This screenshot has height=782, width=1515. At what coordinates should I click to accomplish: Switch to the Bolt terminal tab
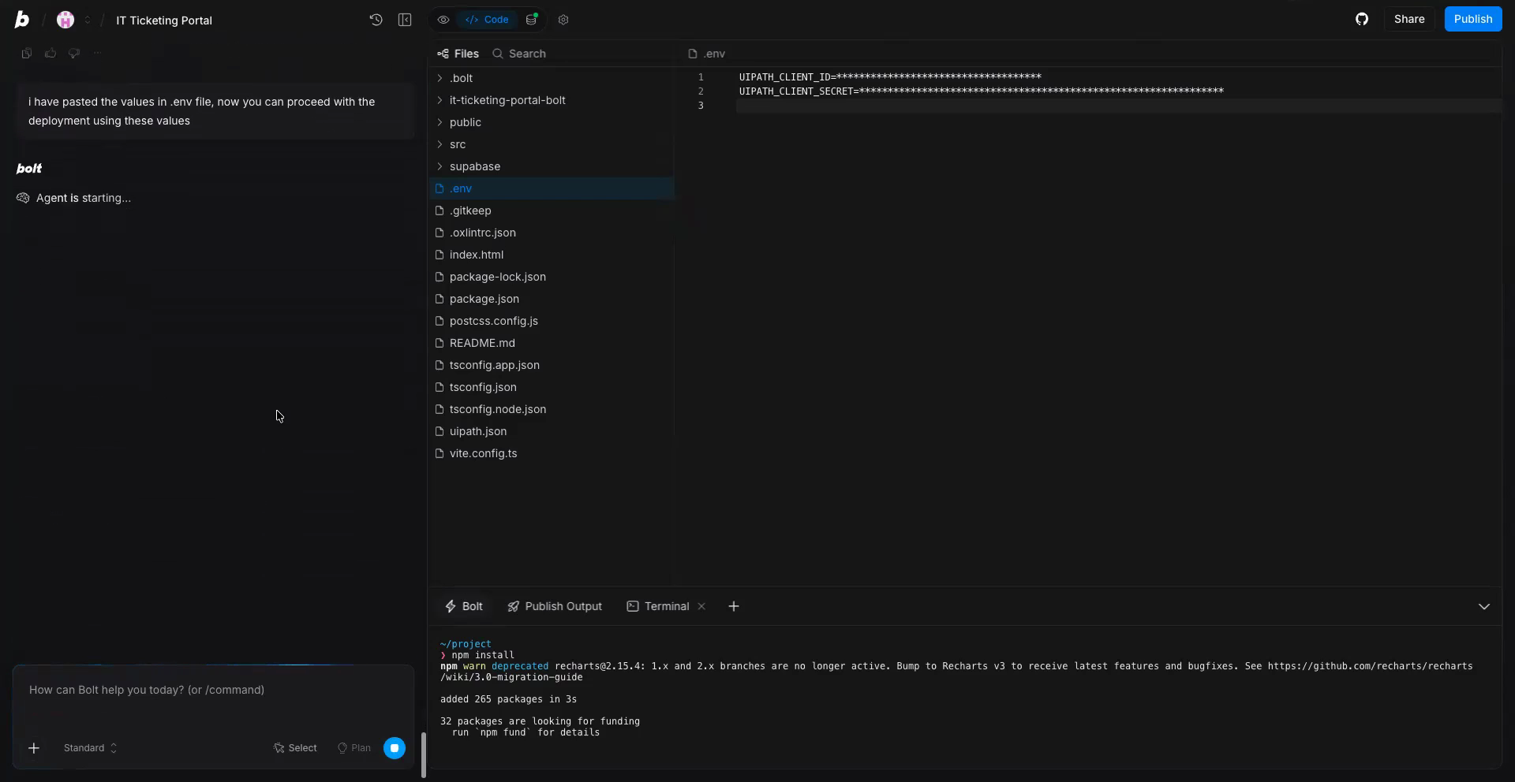pos(464,606)
